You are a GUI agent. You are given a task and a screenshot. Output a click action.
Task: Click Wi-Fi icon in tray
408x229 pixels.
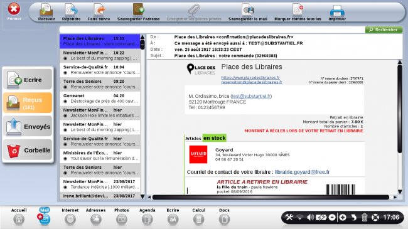pos(300,217)
